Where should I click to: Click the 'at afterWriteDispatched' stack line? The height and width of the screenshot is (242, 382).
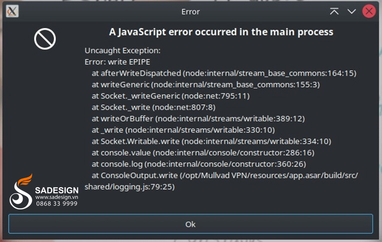click(224, 73)
